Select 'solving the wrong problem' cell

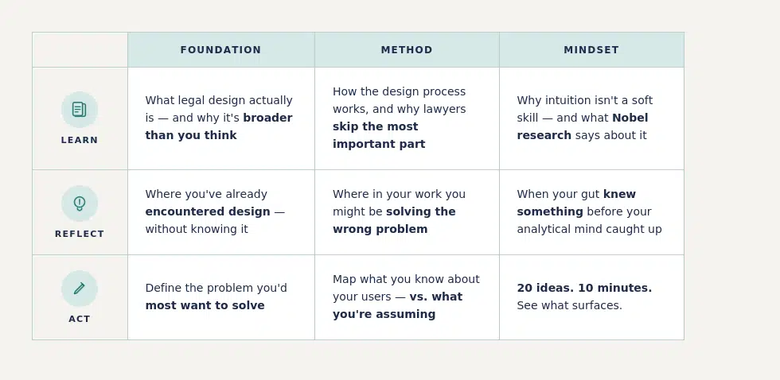tap(407, 212)
